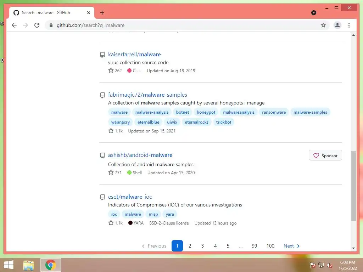Click the Action Center flag tray icon
The width and height of the screenshot is (363, 272).
coord(313,265)
